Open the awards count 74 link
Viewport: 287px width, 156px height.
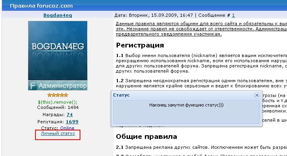click(x=70, y=115)
